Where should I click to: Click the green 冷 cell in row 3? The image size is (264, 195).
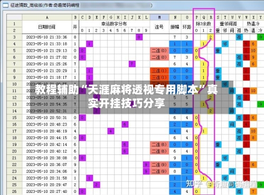click(260, 37)
